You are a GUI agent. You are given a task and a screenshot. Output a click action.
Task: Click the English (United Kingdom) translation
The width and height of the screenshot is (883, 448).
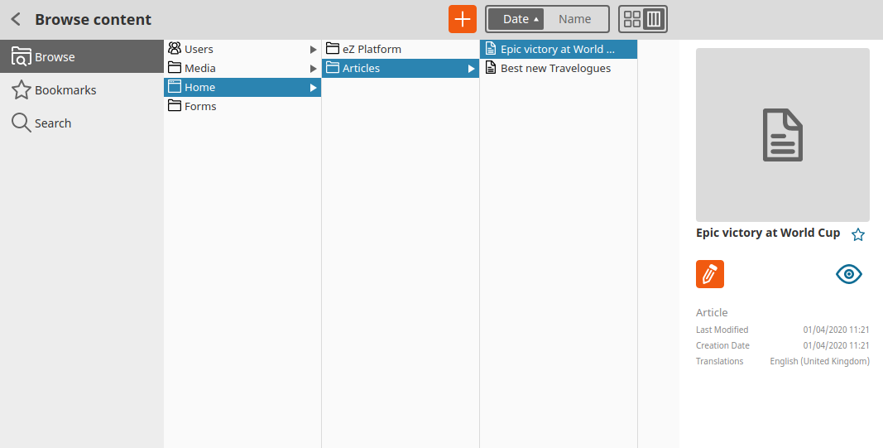click(820, 361)
